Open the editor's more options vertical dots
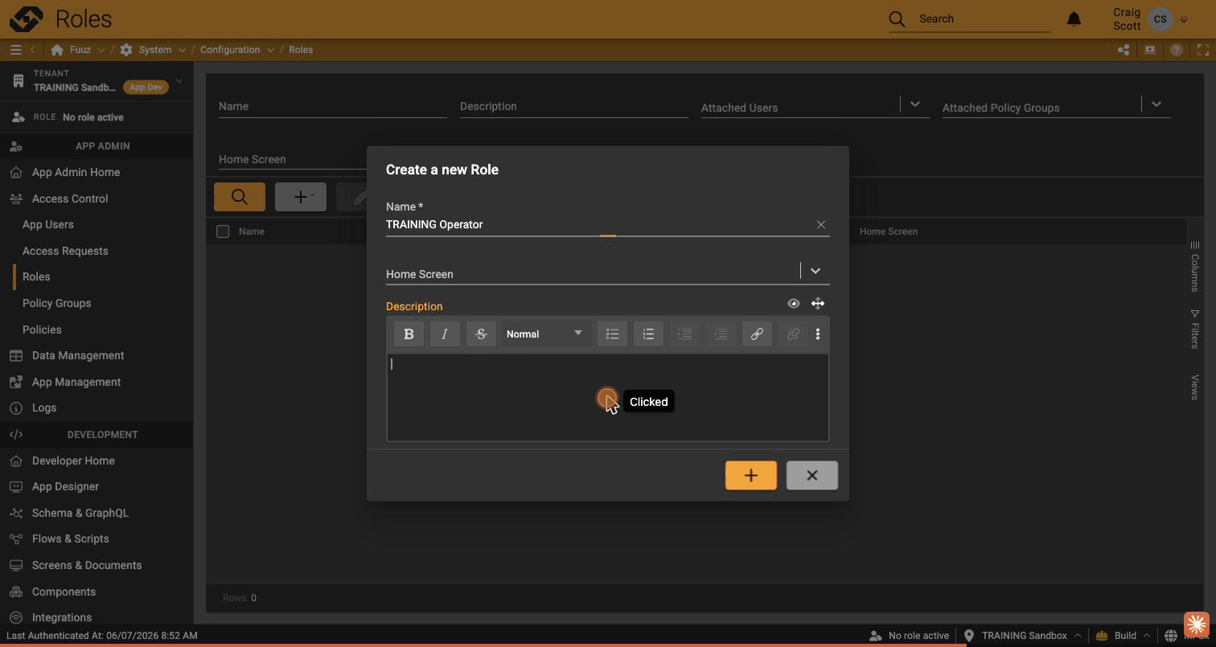 [x=818, y=334]
